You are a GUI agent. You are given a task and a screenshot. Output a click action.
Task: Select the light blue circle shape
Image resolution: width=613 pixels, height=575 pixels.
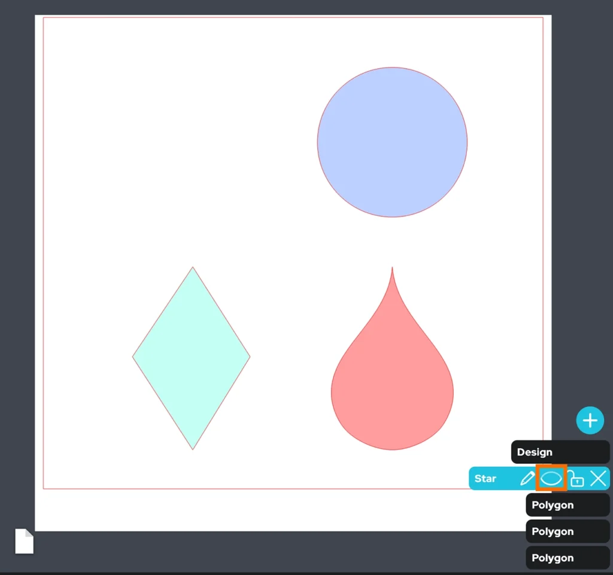tap(392, 142)
